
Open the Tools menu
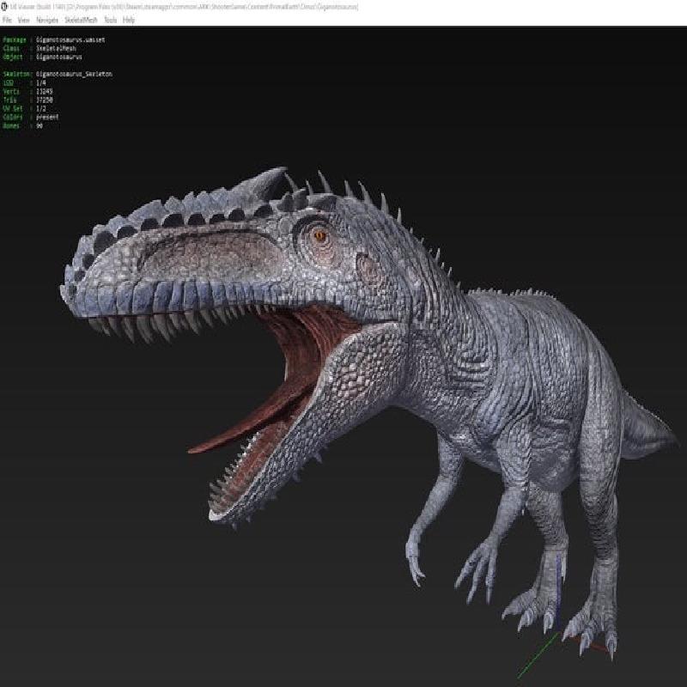coord(111,20)
